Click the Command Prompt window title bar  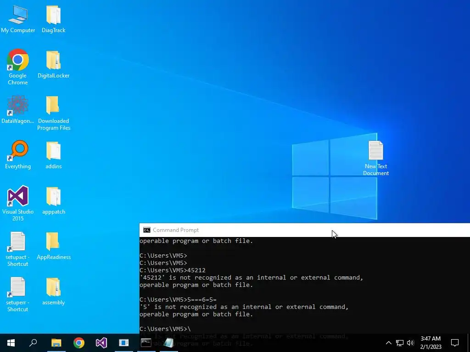305,230
